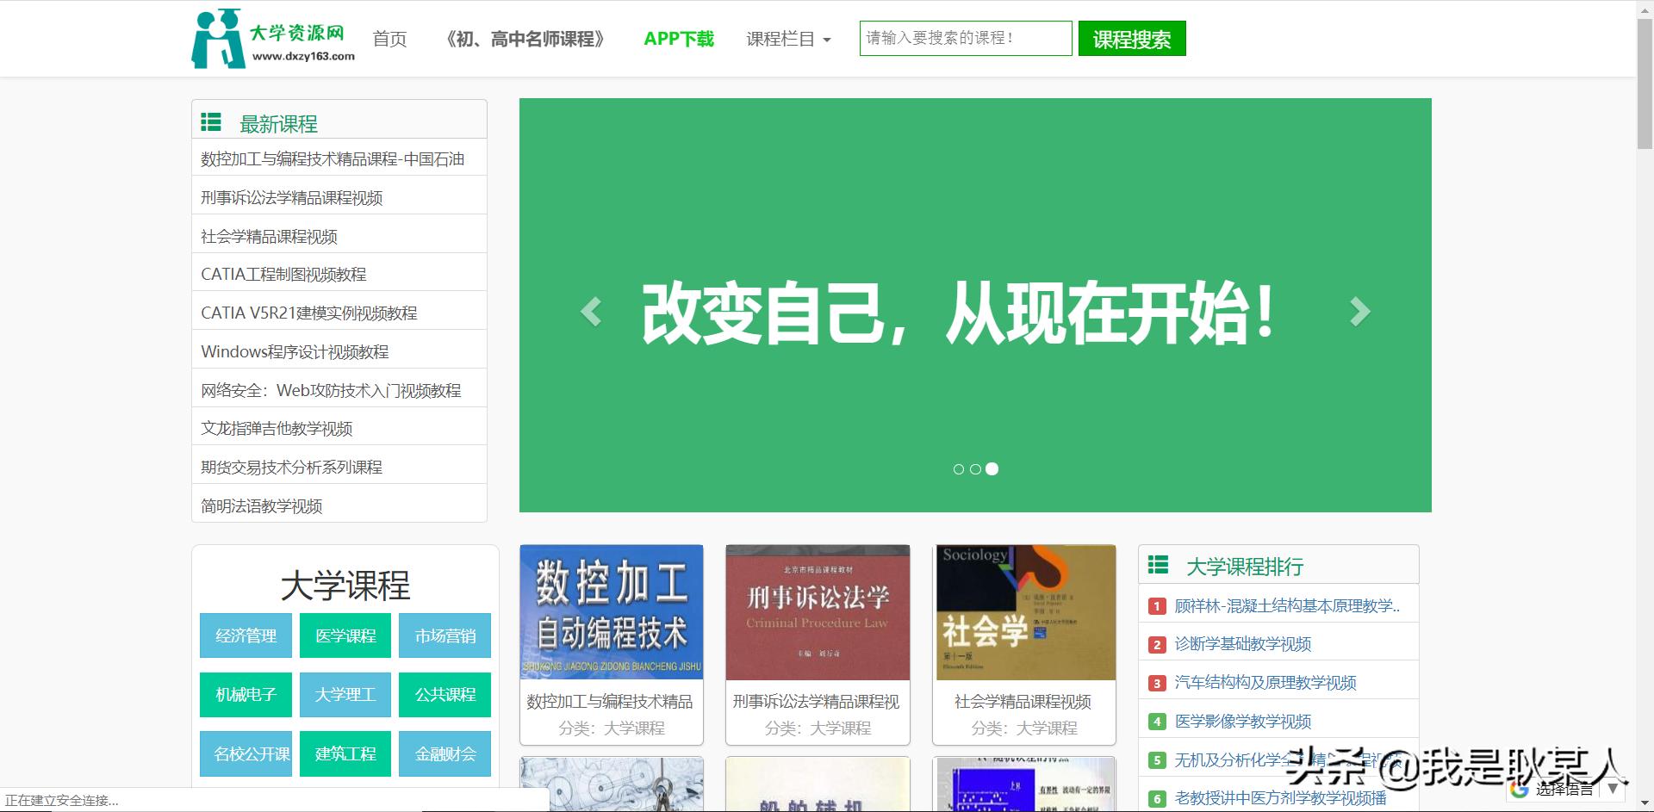This screenshot has width=1654, height=812.
Task: Click inside the course search input field
Action: (965, 38)
